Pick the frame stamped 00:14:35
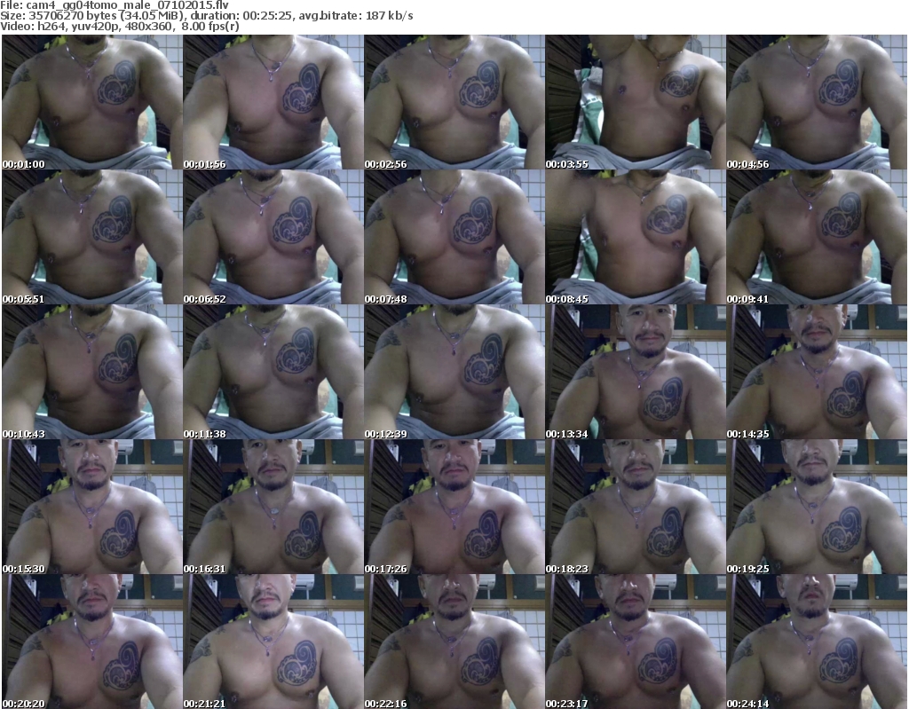The height and width of the screenshot is (709, 909). point(817,372)
